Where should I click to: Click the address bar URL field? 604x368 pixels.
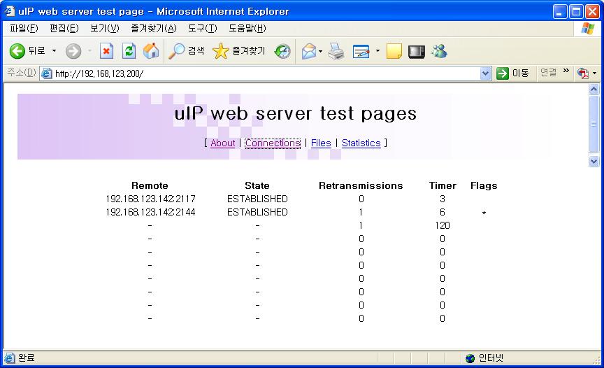266,73
